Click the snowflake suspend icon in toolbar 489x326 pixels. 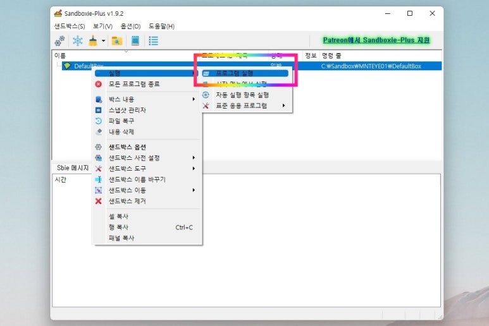point(77,41)
